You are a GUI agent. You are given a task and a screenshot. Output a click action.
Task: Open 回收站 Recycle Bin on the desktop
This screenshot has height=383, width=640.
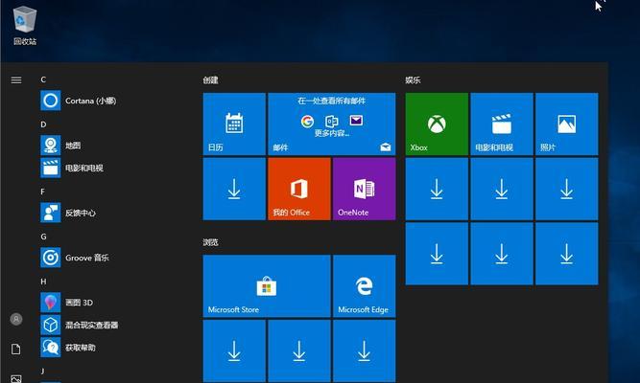[25, 26]
